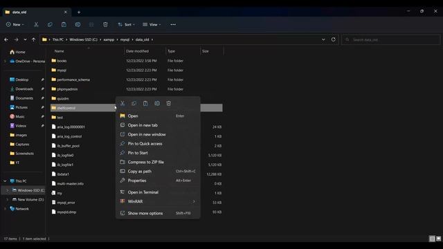This screenshot has width=443, height=249.
Task: Rename using the context menu rename icon
Action: tap(157, 103)
